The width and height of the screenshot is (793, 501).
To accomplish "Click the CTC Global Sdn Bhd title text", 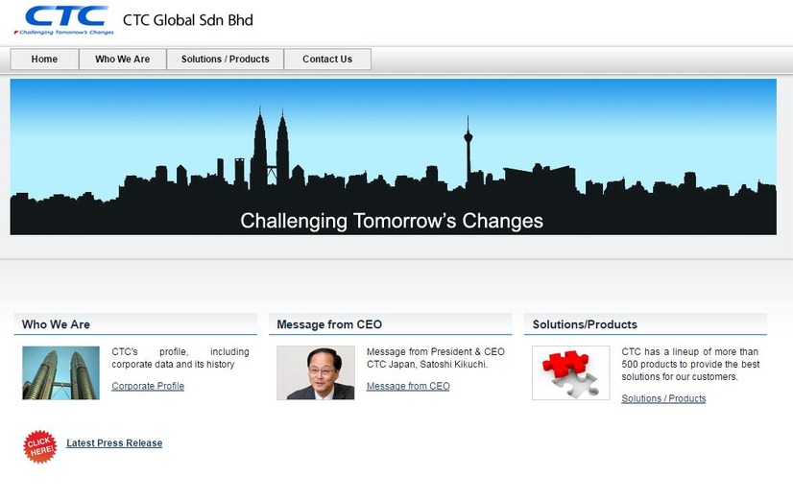I will (x=188, y=20).
